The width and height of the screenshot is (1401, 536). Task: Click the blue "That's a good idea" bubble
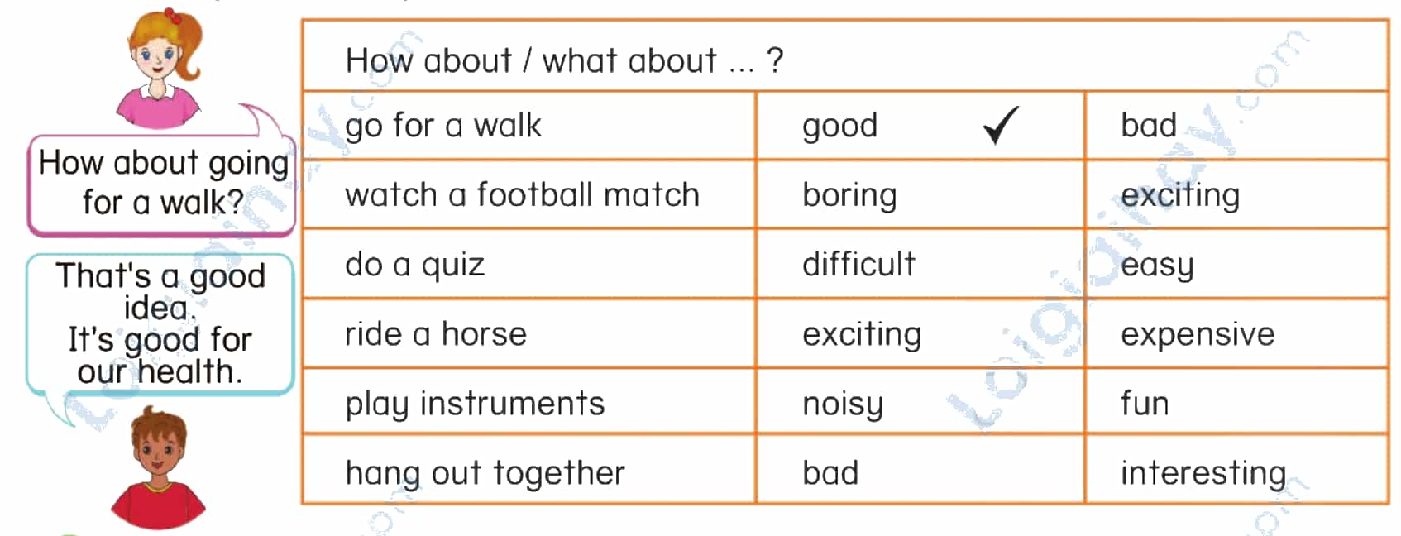click(160, 324)
